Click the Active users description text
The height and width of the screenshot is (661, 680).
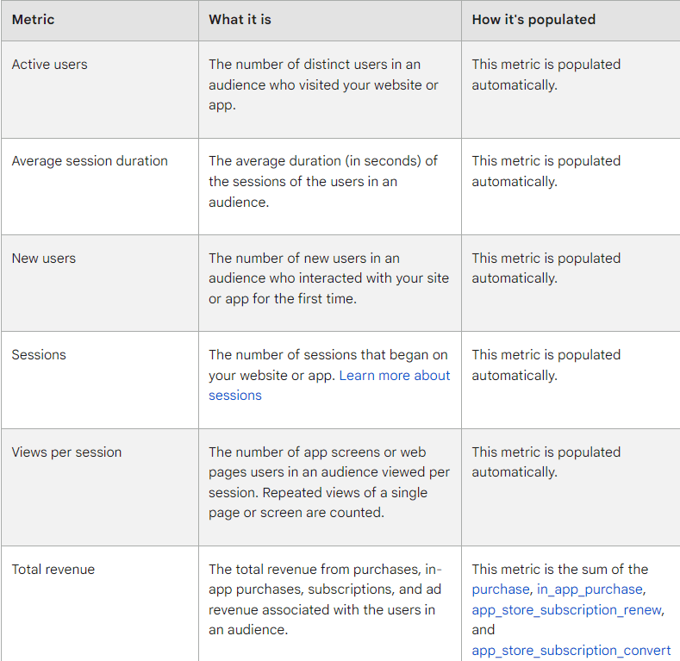click(x=323, y=84)
